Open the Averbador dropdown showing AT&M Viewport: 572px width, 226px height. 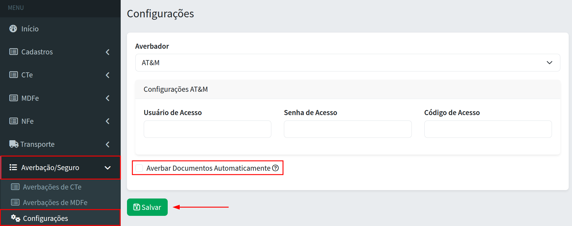tap(347, 63)
